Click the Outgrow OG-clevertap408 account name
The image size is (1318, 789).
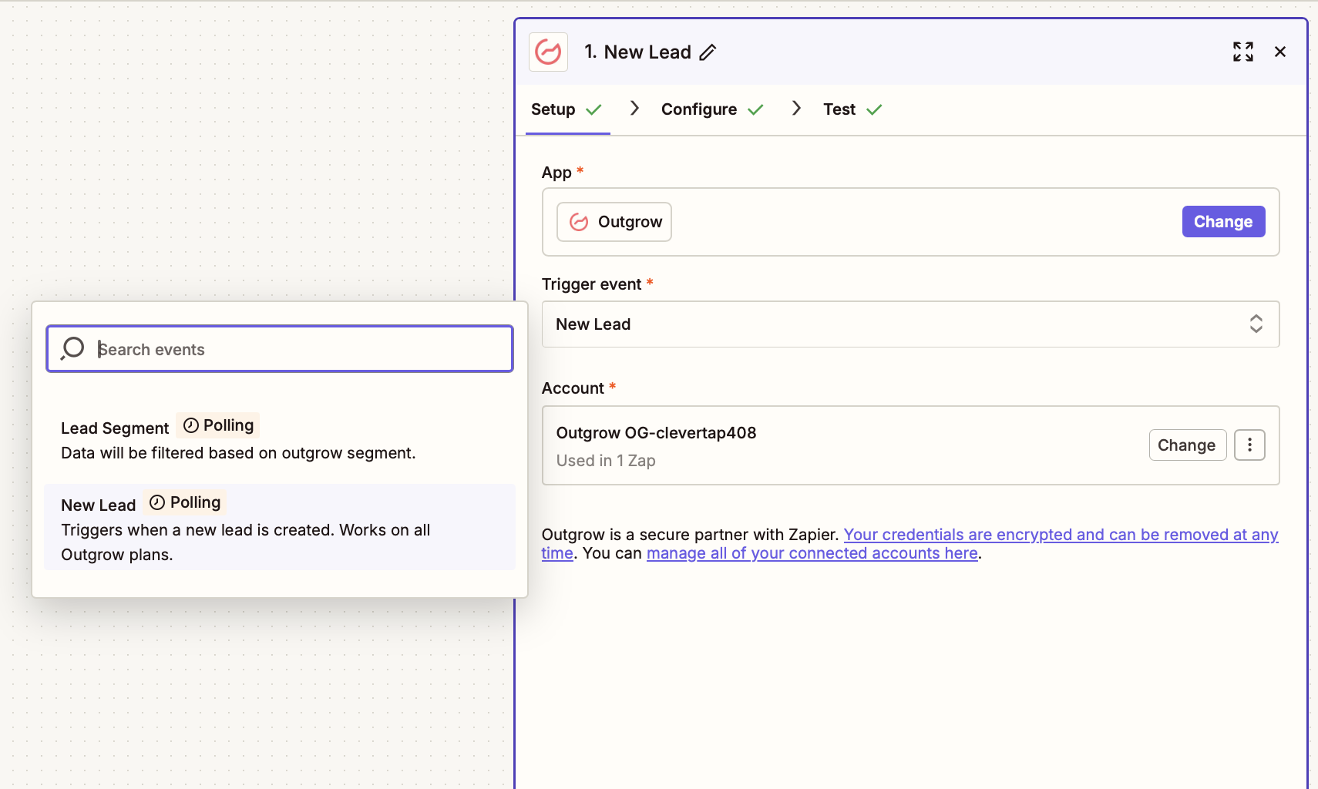coord(656,433)
